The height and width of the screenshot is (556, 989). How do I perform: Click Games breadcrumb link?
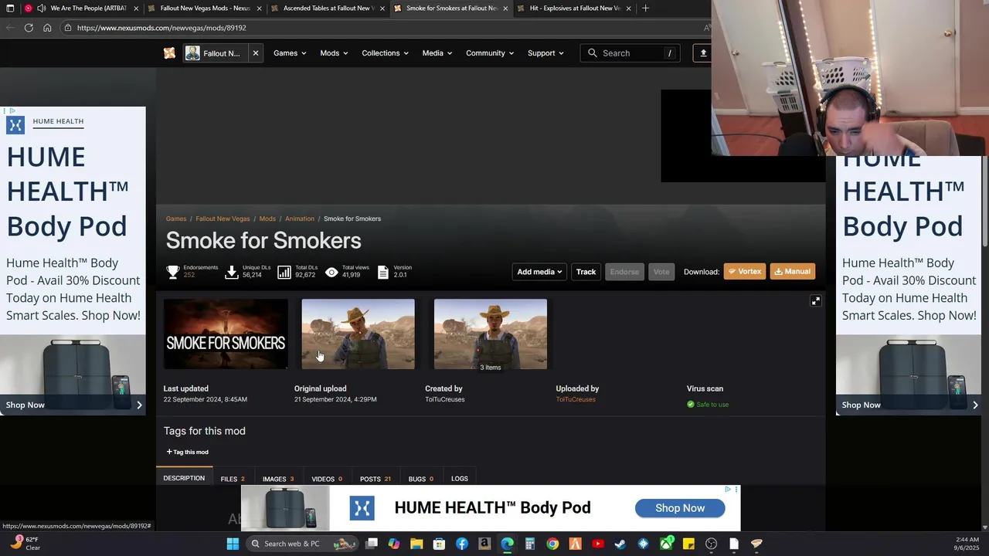[x=176, y=219]
